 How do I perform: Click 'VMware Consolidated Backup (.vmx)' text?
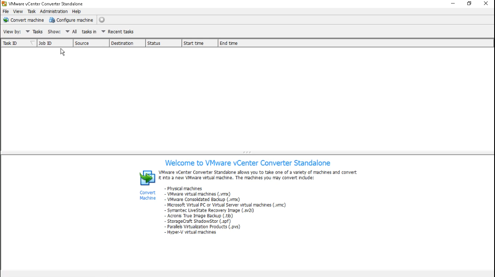[x=204, y=200]
